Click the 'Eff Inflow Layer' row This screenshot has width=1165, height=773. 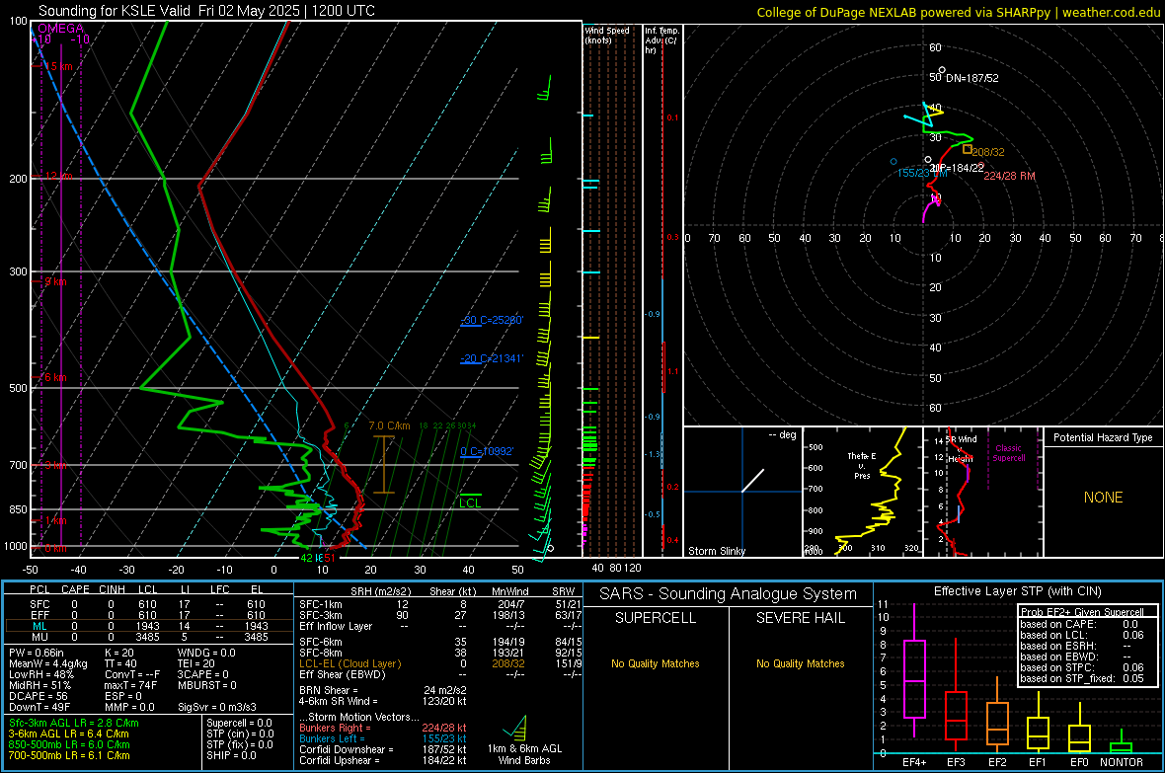click(x=440, y=626)
